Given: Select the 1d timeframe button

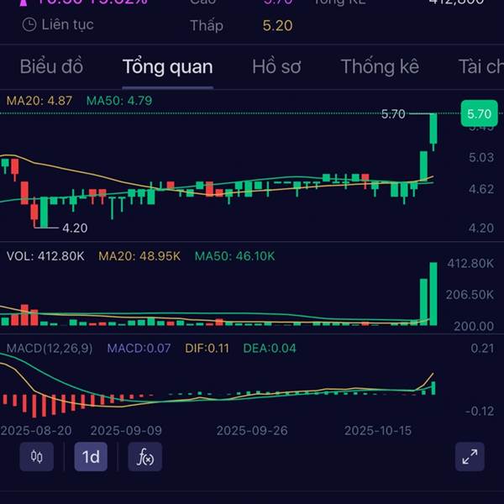Looking at the screenshot, I should click(x=91, y=456).
